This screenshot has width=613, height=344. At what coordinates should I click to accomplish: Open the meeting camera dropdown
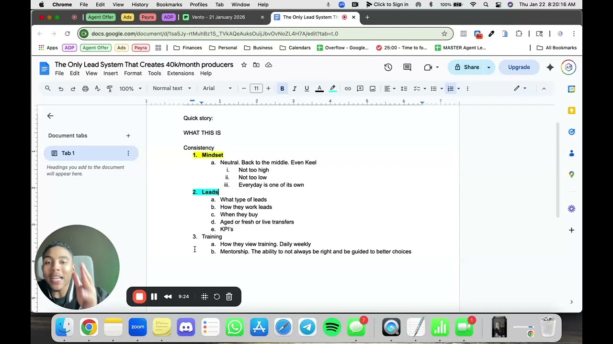tap(431, 67)
